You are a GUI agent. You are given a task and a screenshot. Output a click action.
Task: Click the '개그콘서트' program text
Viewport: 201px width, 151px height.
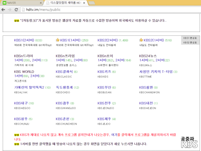[x=20, y=81]
